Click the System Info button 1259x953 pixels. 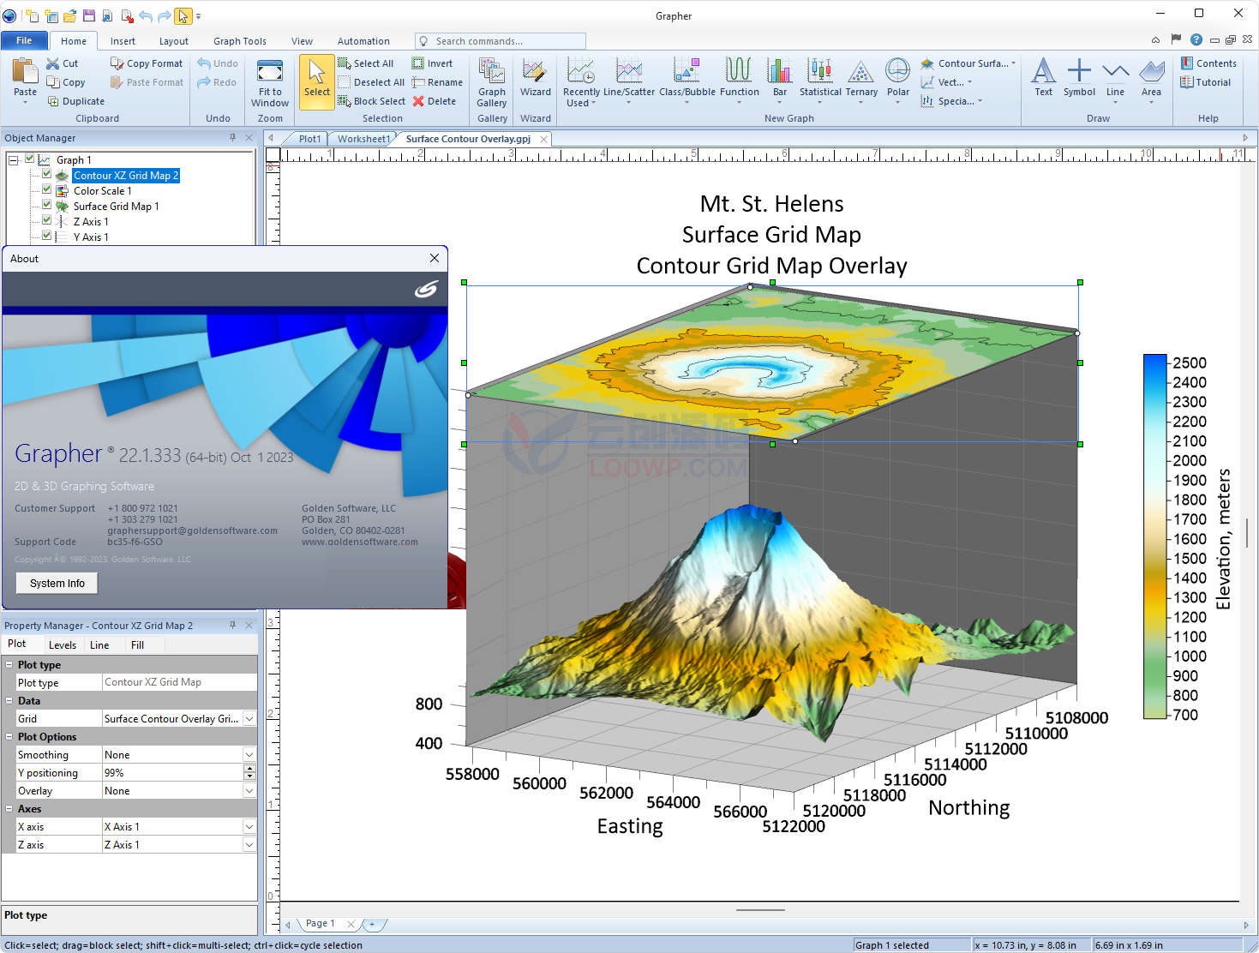click(x=57, y=584)
